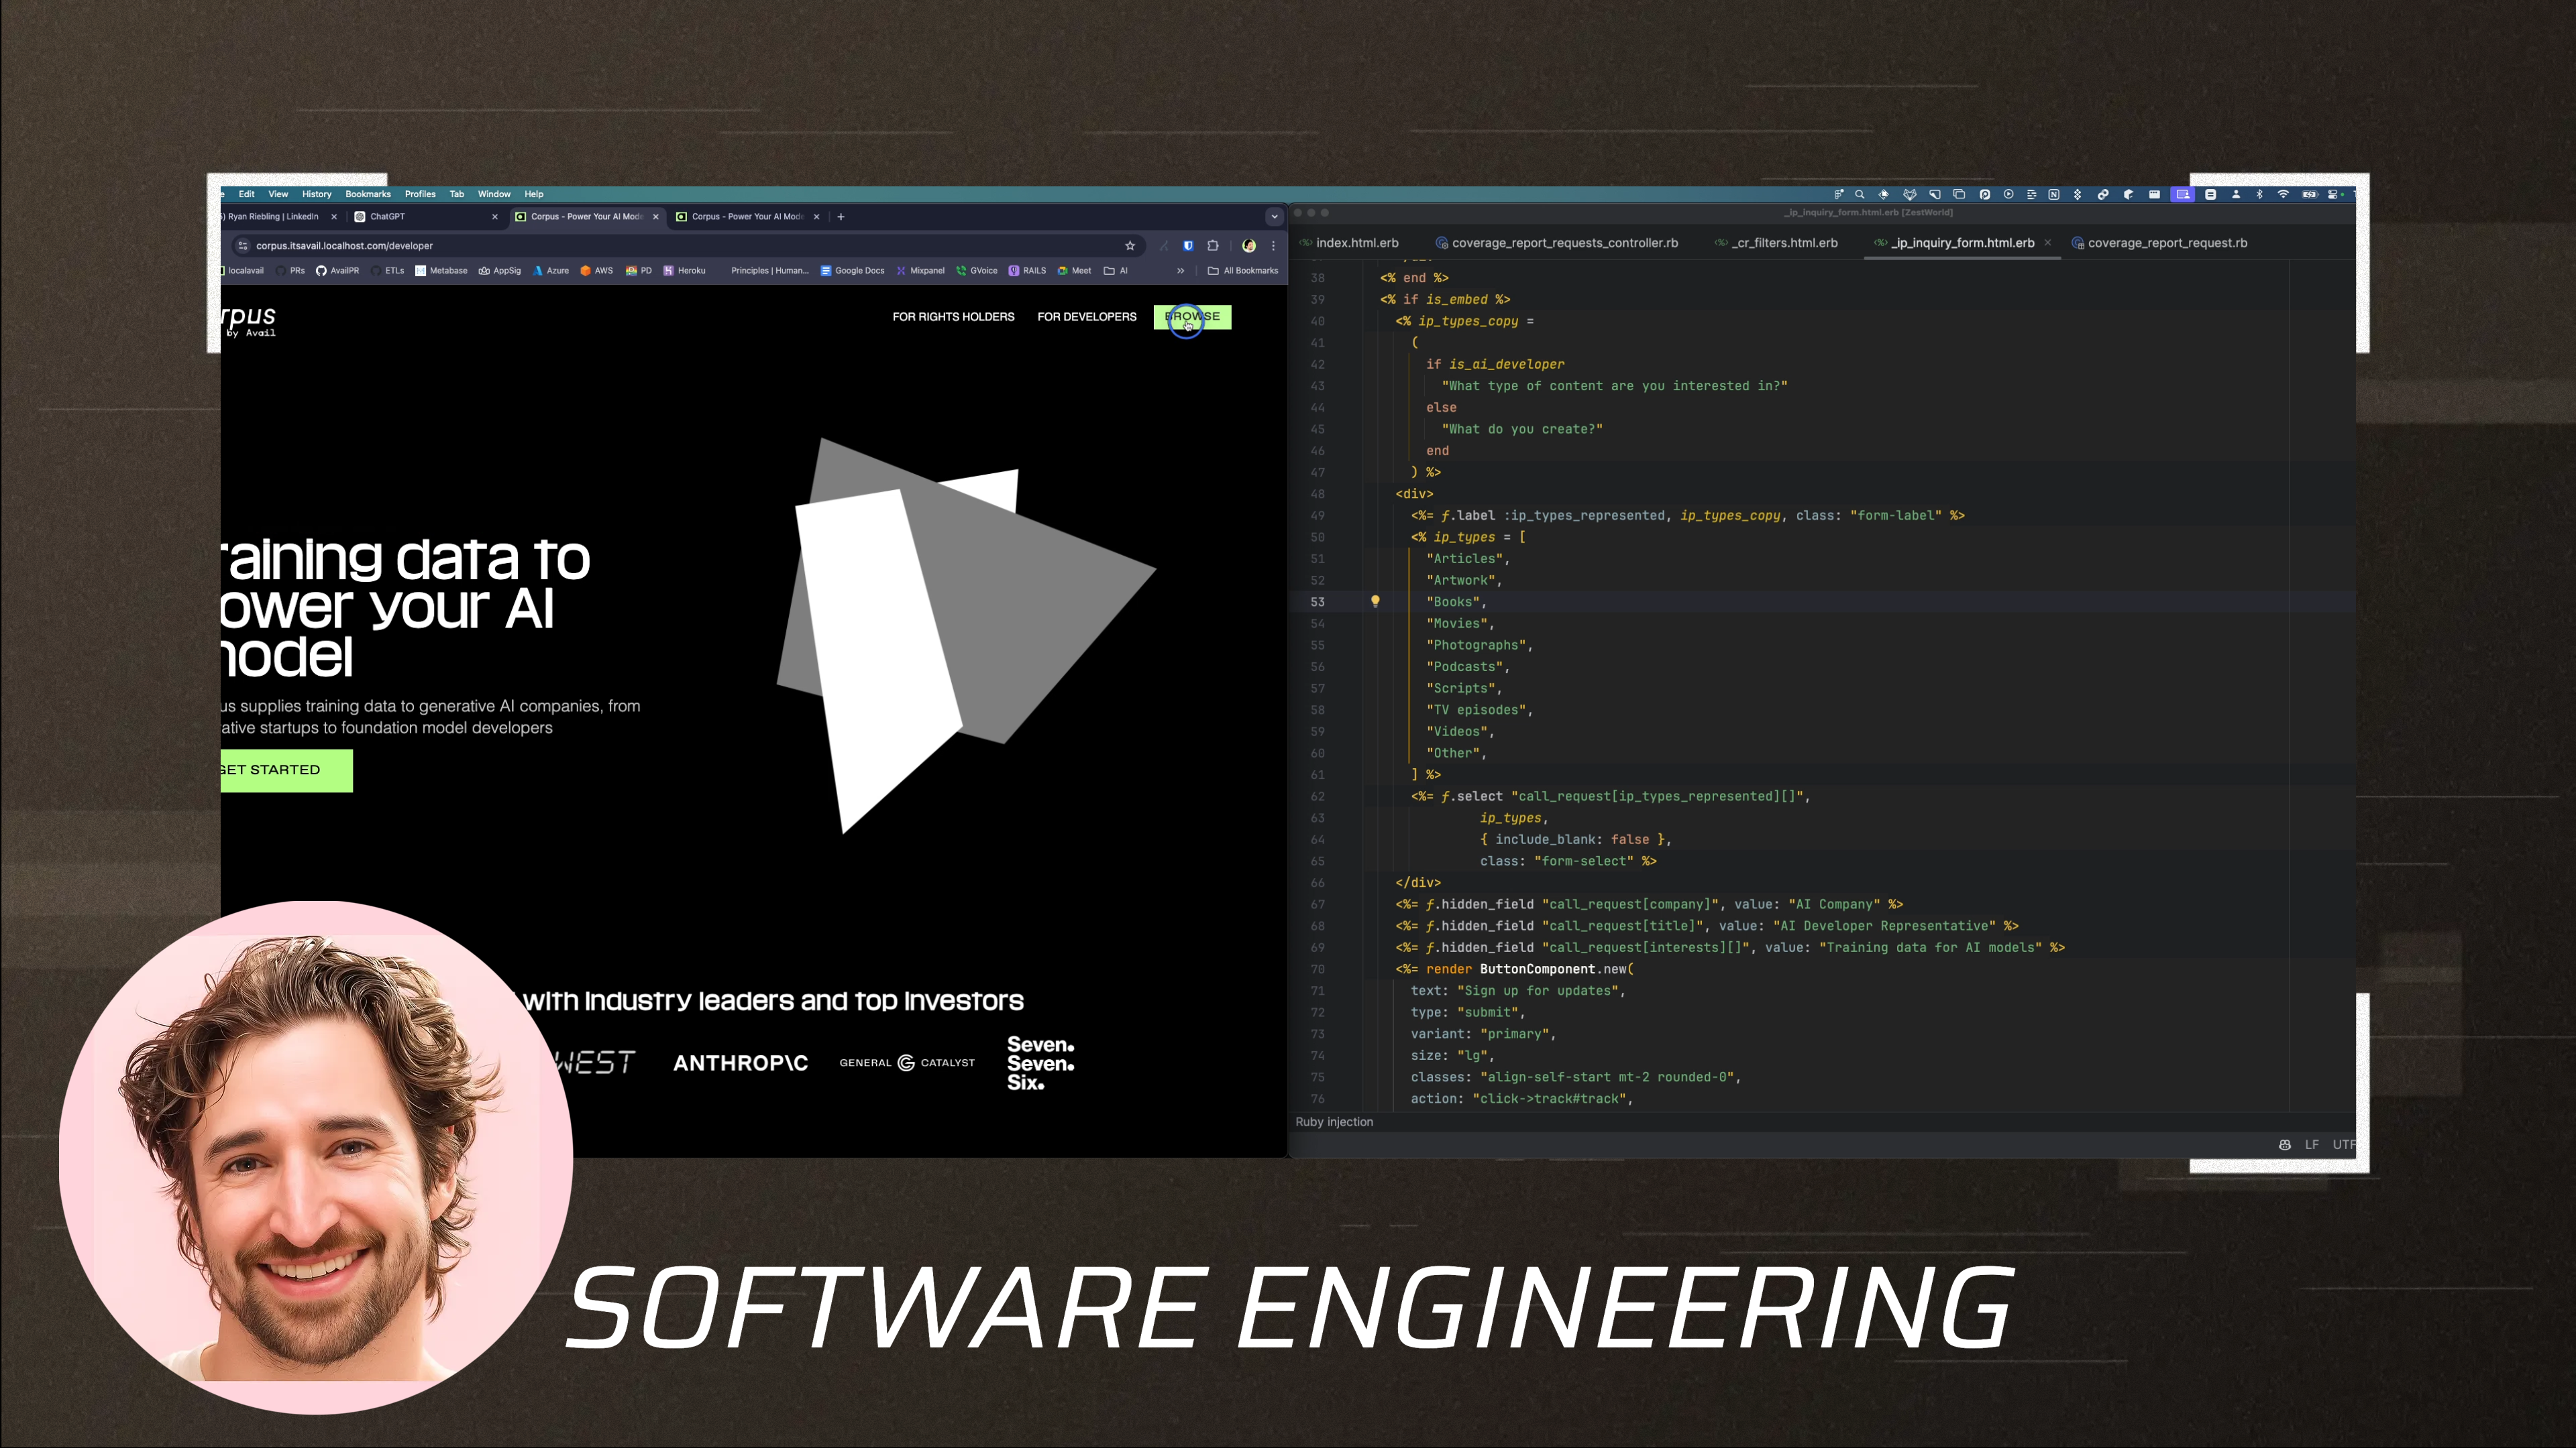Open the AI bookmarks folder
Image resolution: width=2576 pixels, height=1448 pixels.
(x=1116, y=271)
